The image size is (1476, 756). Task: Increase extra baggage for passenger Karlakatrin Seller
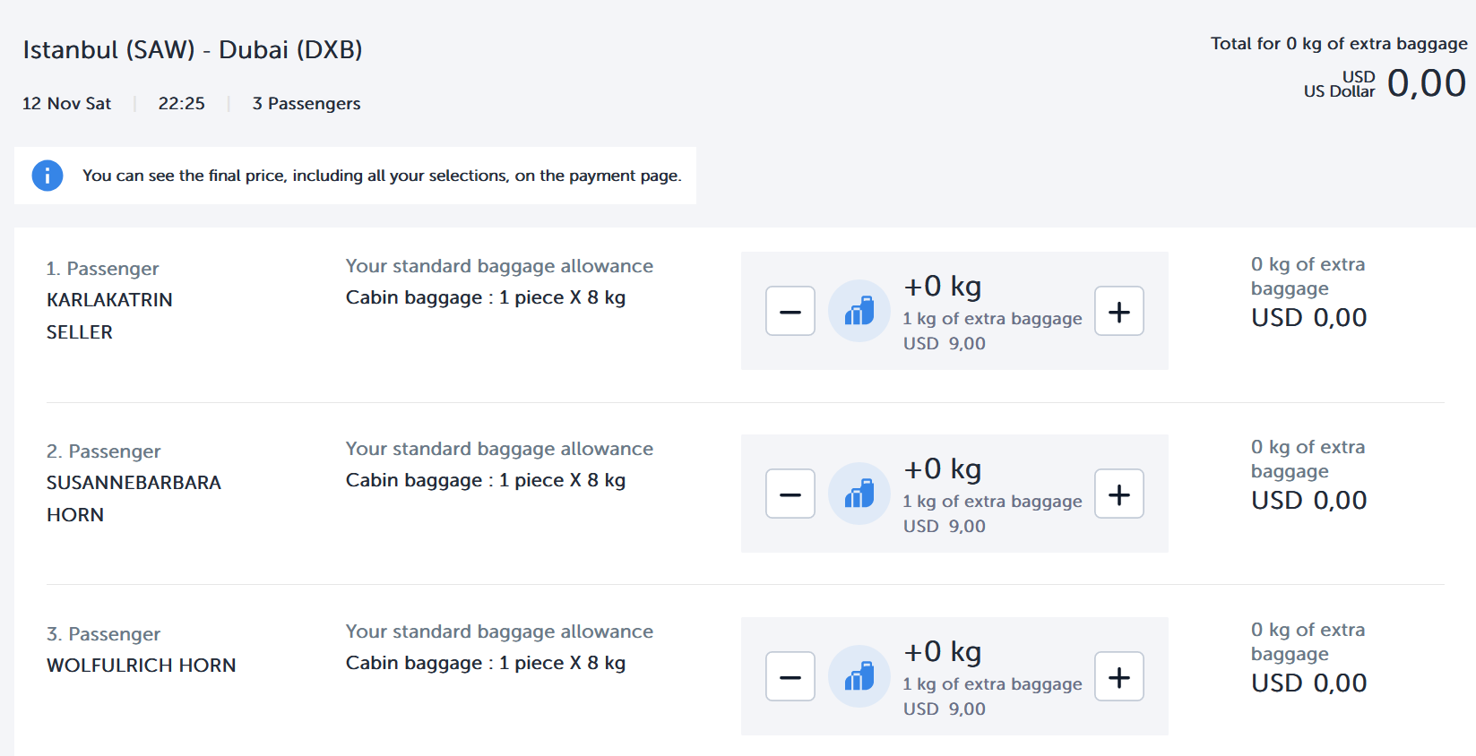click(1118, 311)
